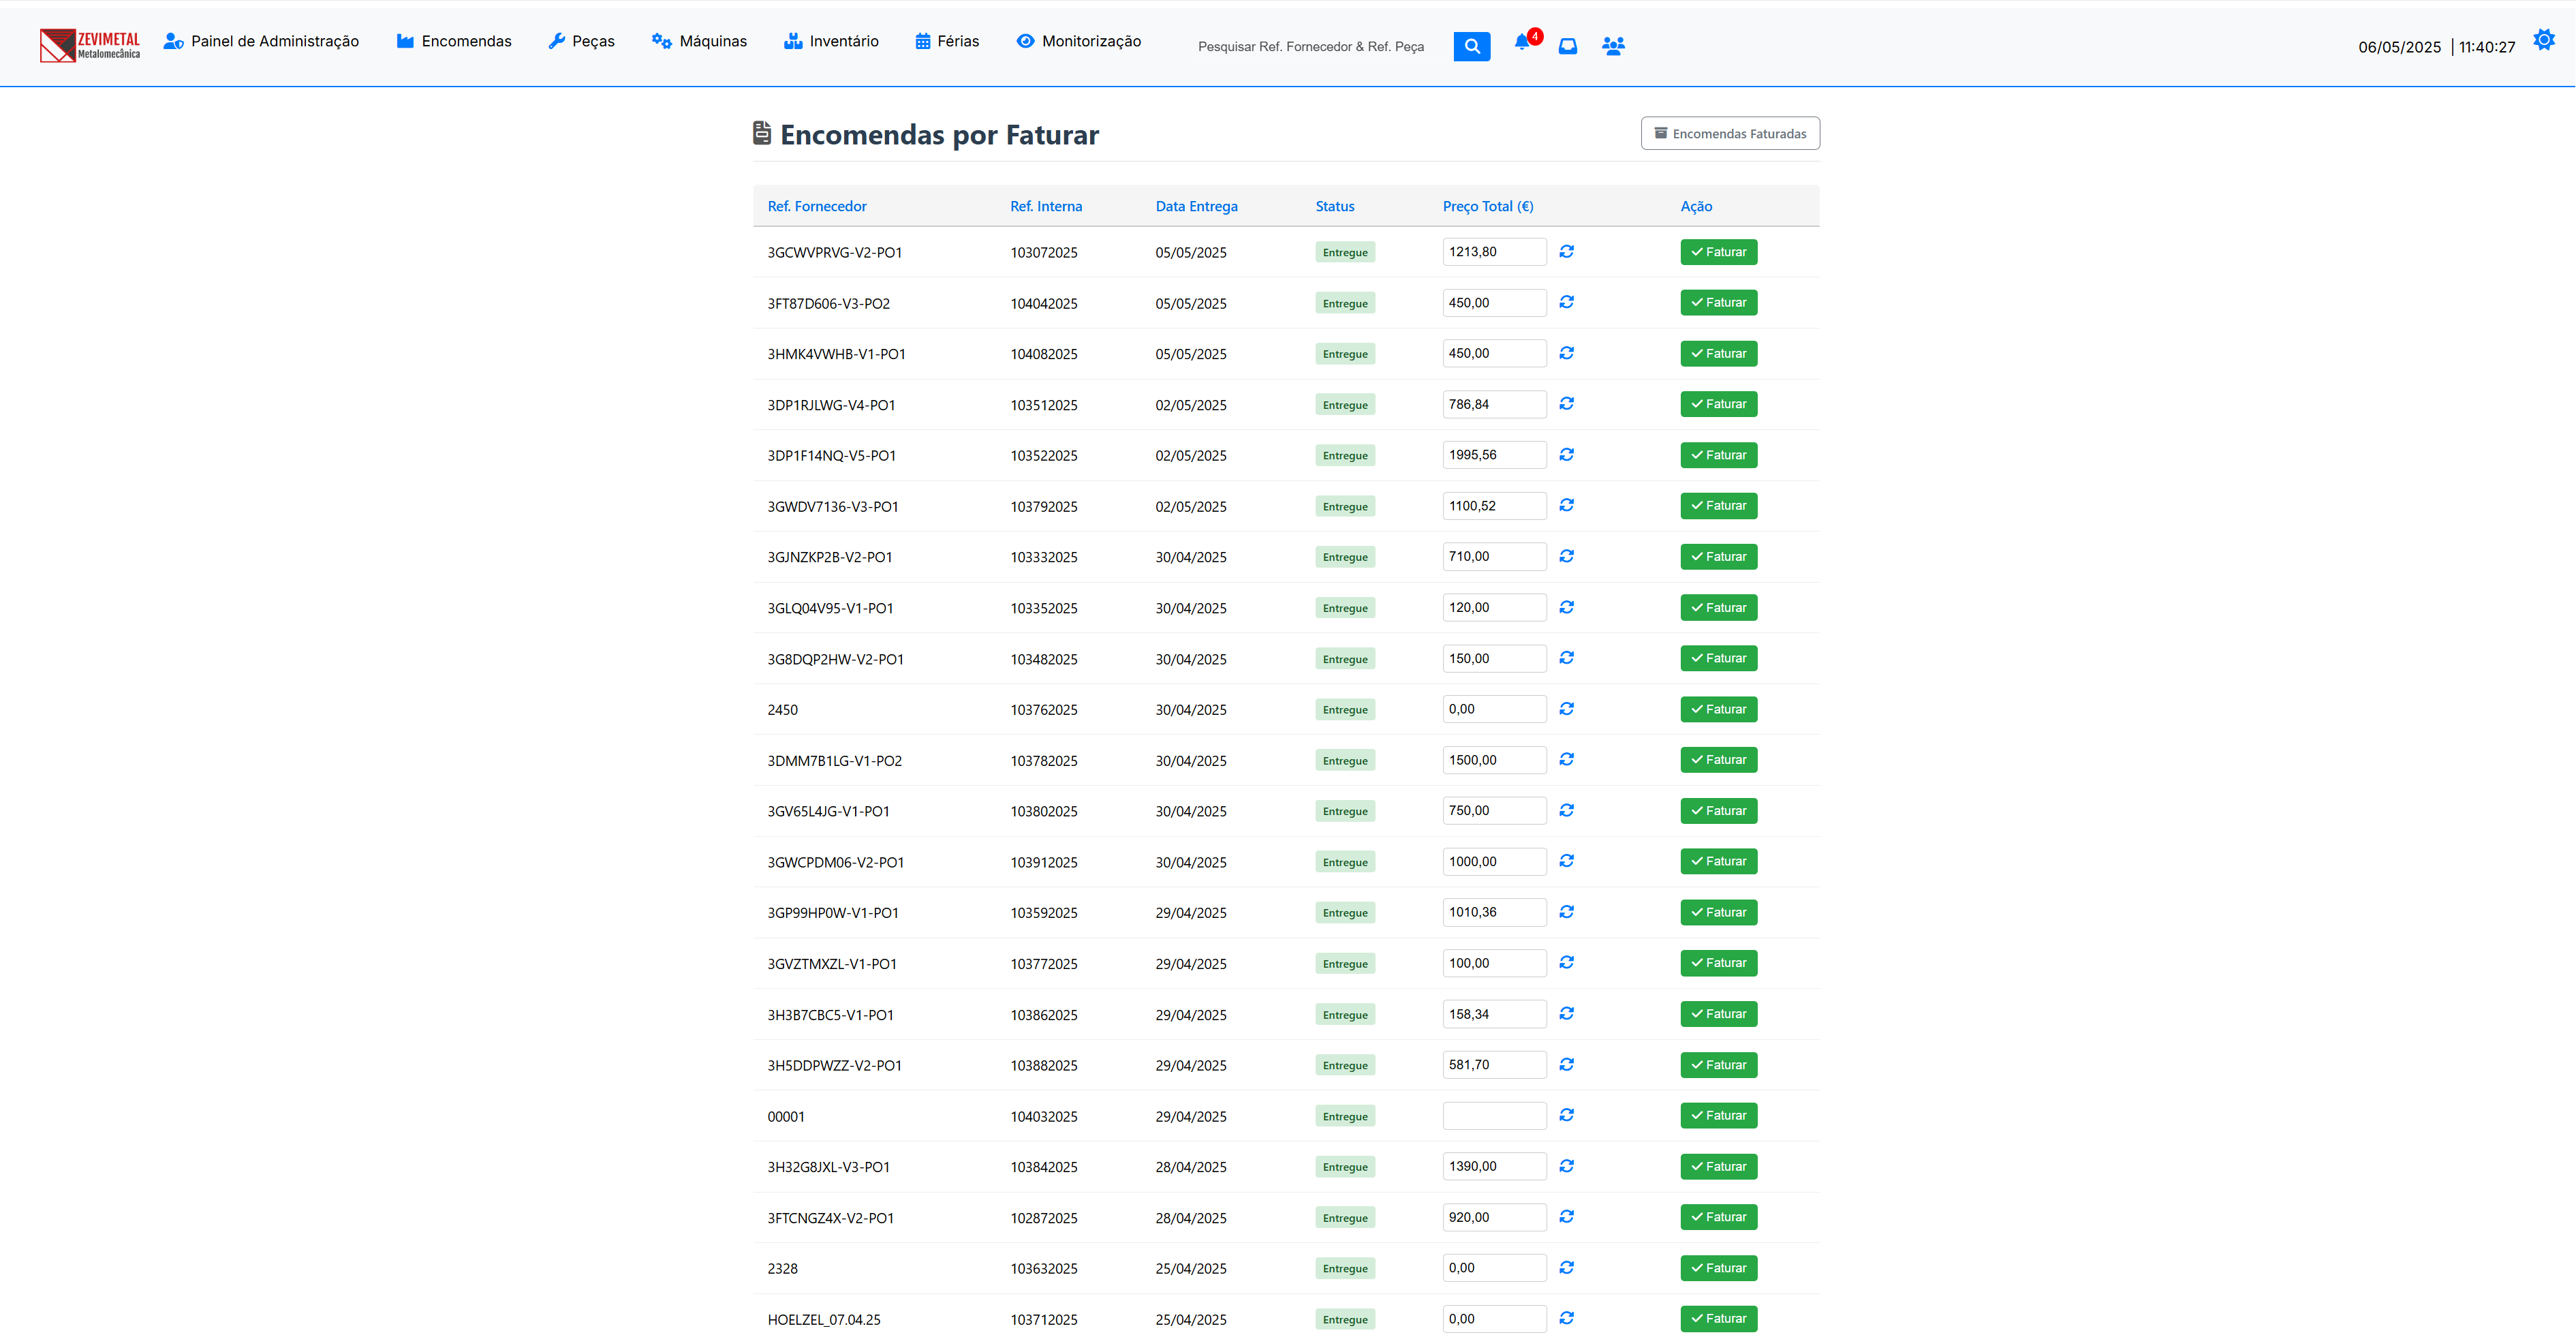
Task: Refresh price for order 3H32G8JXL-V3-PO1
Action: pos(1566,1166)
